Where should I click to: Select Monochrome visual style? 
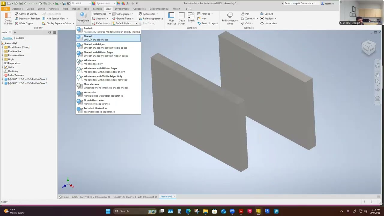click(x=108, y=86)
